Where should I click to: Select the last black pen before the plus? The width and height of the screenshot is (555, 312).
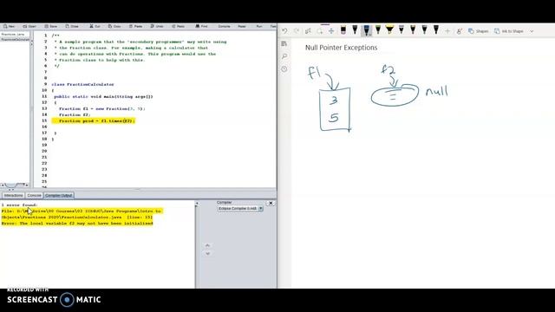pyautogui.click(x=436, y=30)
